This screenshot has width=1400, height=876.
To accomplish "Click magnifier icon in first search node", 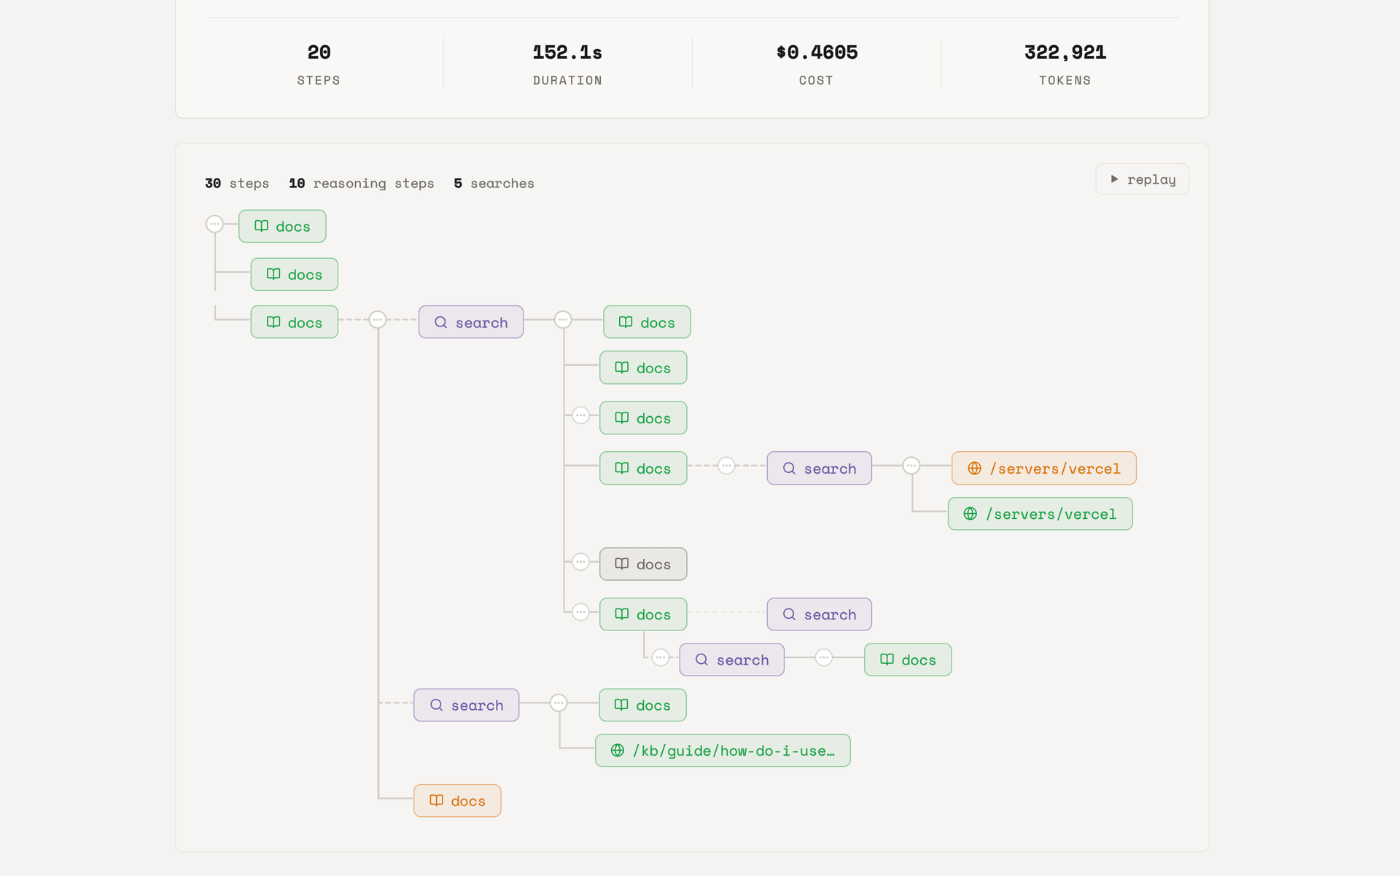I will [440, 322].
